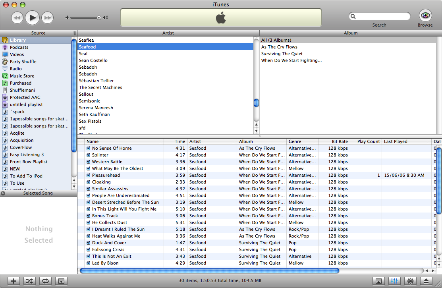Select All (3 Albums) entry
Screen dimensions: 442x288
pos(348,40)
